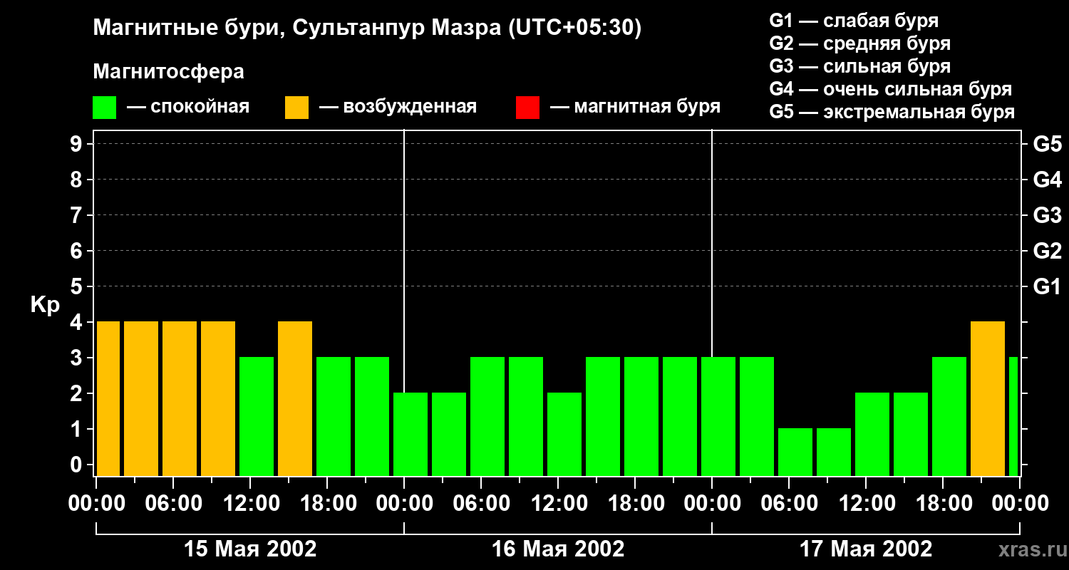Screen dimensions: 1069x570
Task: Click the '12:00' tick label above 15 Мая 2002
Action: click(250, 503)
